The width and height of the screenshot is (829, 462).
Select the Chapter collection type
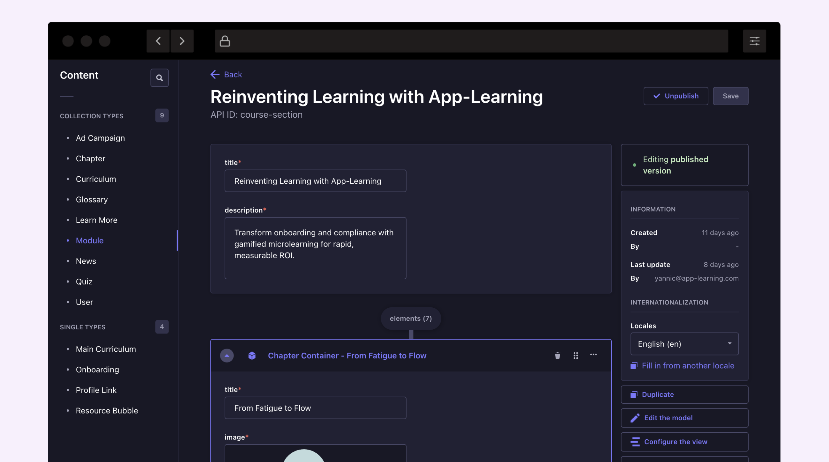coord(90,158)
